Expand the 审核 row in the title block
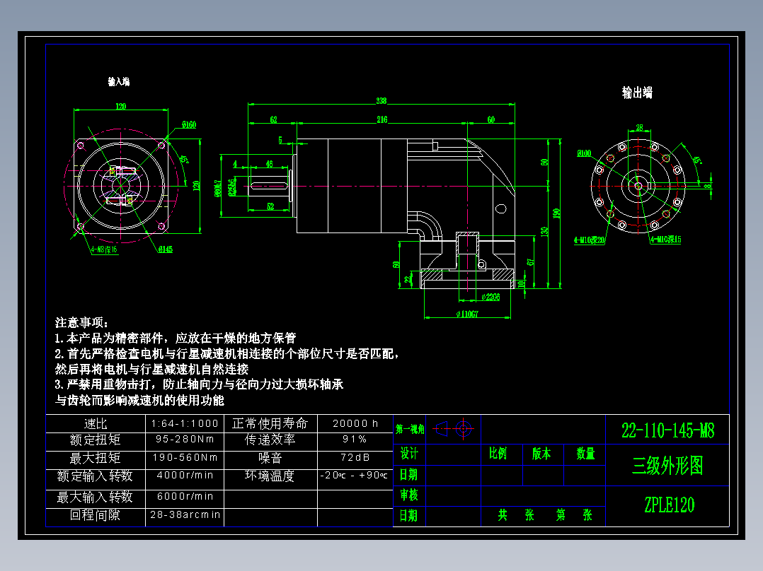 tap(411, 495)
